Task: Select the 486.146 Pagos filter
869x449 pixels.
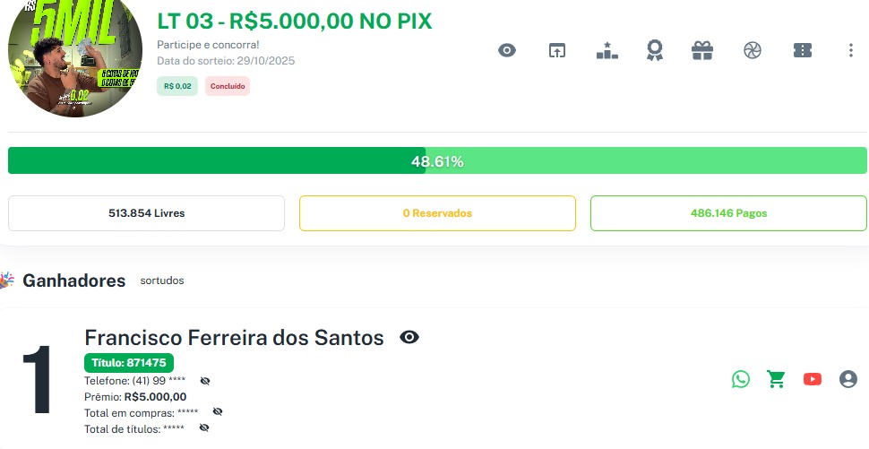Action: 728,213
